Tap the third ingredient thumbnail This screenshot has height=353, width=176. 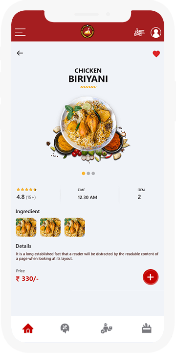tap(74, 227)
